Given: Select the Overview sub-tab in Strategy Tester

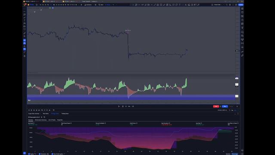Looking at the screenshot, I should 31,120.
